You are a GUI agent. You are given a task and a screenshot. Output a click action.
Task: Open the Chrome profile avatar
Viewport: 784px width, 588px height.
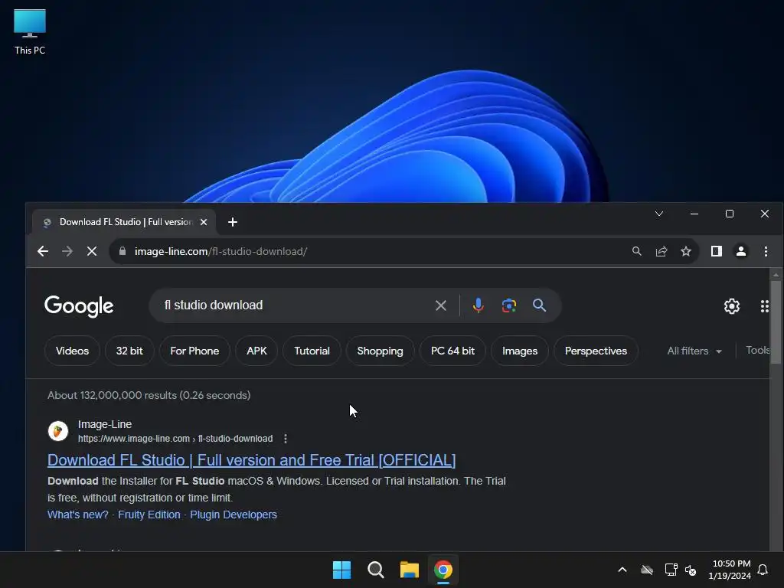click(x=741, y=251)
